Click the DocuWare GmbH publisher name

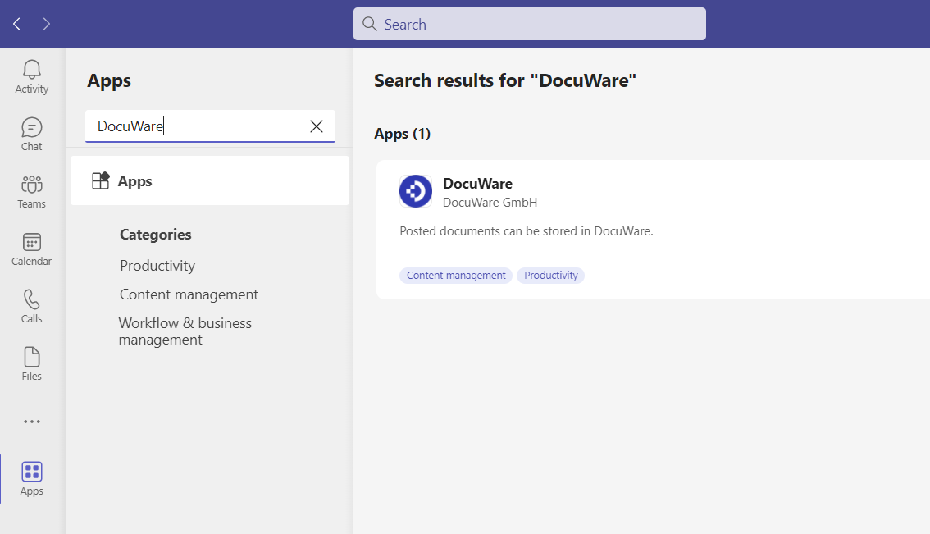point(490,203)
